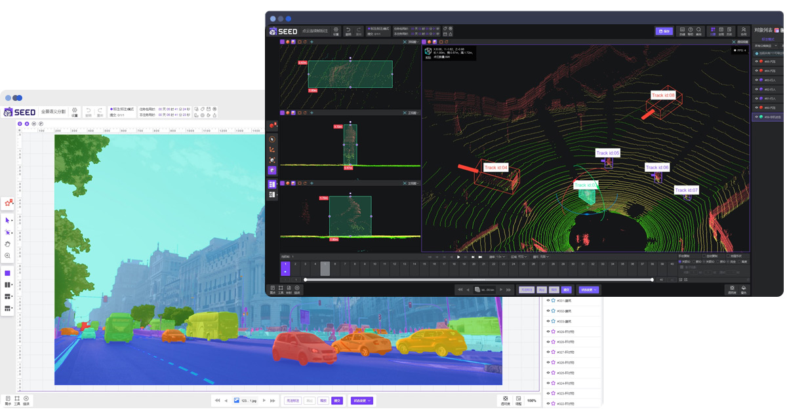Open 状态变更 dropdown in light window
This screenshot has width=787, height=420.
(x=361, y=400)
